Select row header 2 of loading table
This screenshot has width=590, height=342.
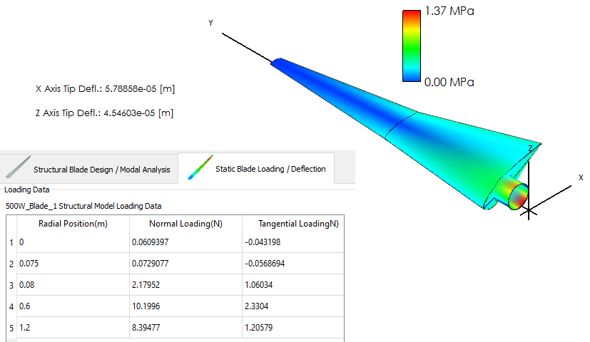tap(11, 264)
